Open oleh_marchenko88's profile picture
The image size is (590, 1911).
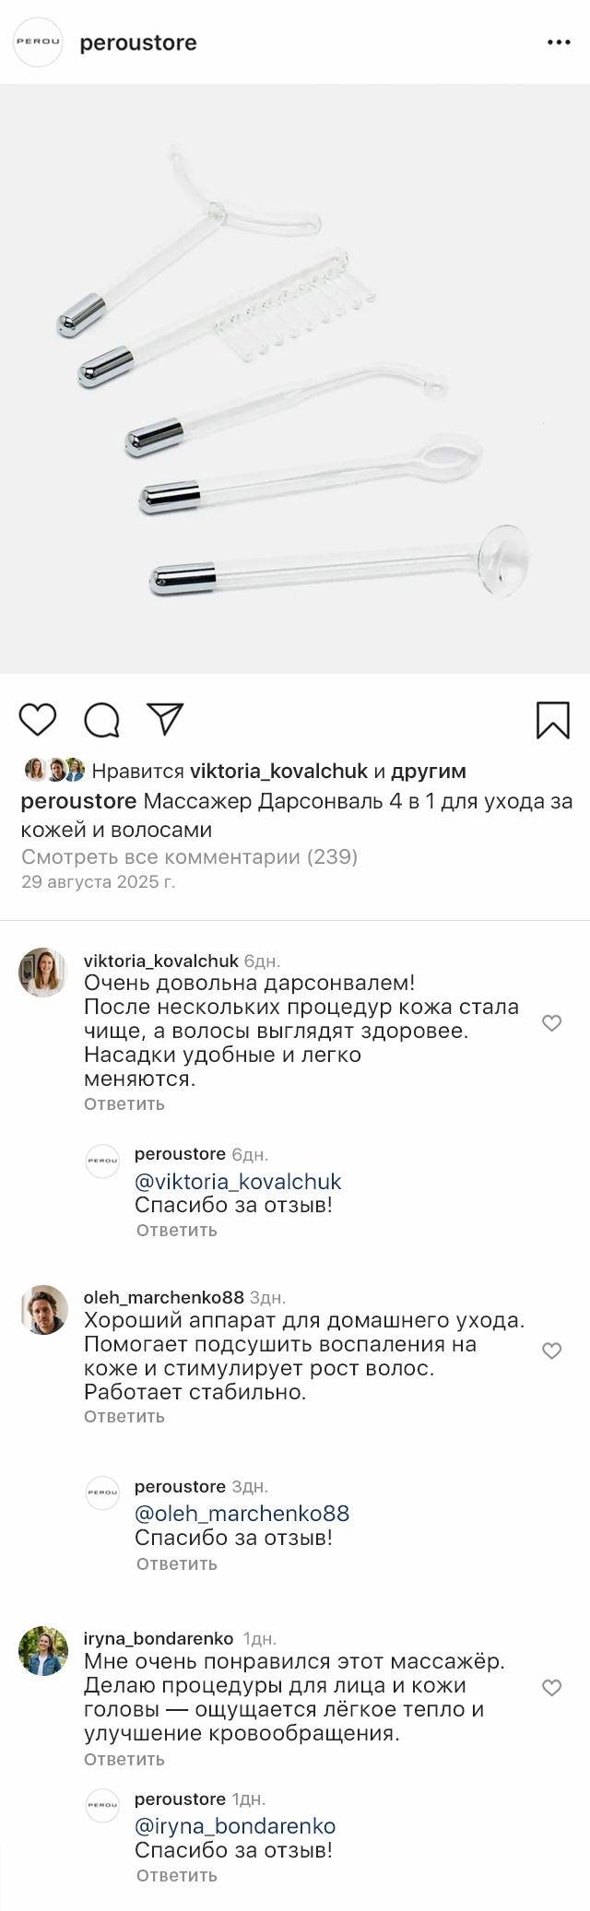click(x=42, y=1309)
